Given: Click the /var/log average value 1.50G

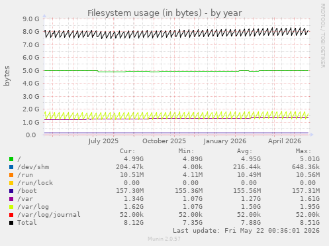Looking at the screenshot, I should click(x=251, y=207).
